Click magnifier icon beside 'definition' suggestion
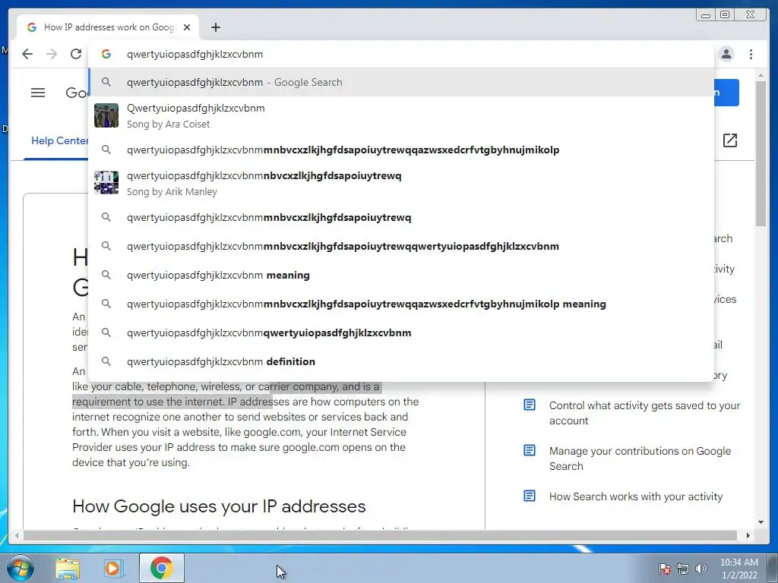Viewport: 778px width, 583px height. coord(106,361)
